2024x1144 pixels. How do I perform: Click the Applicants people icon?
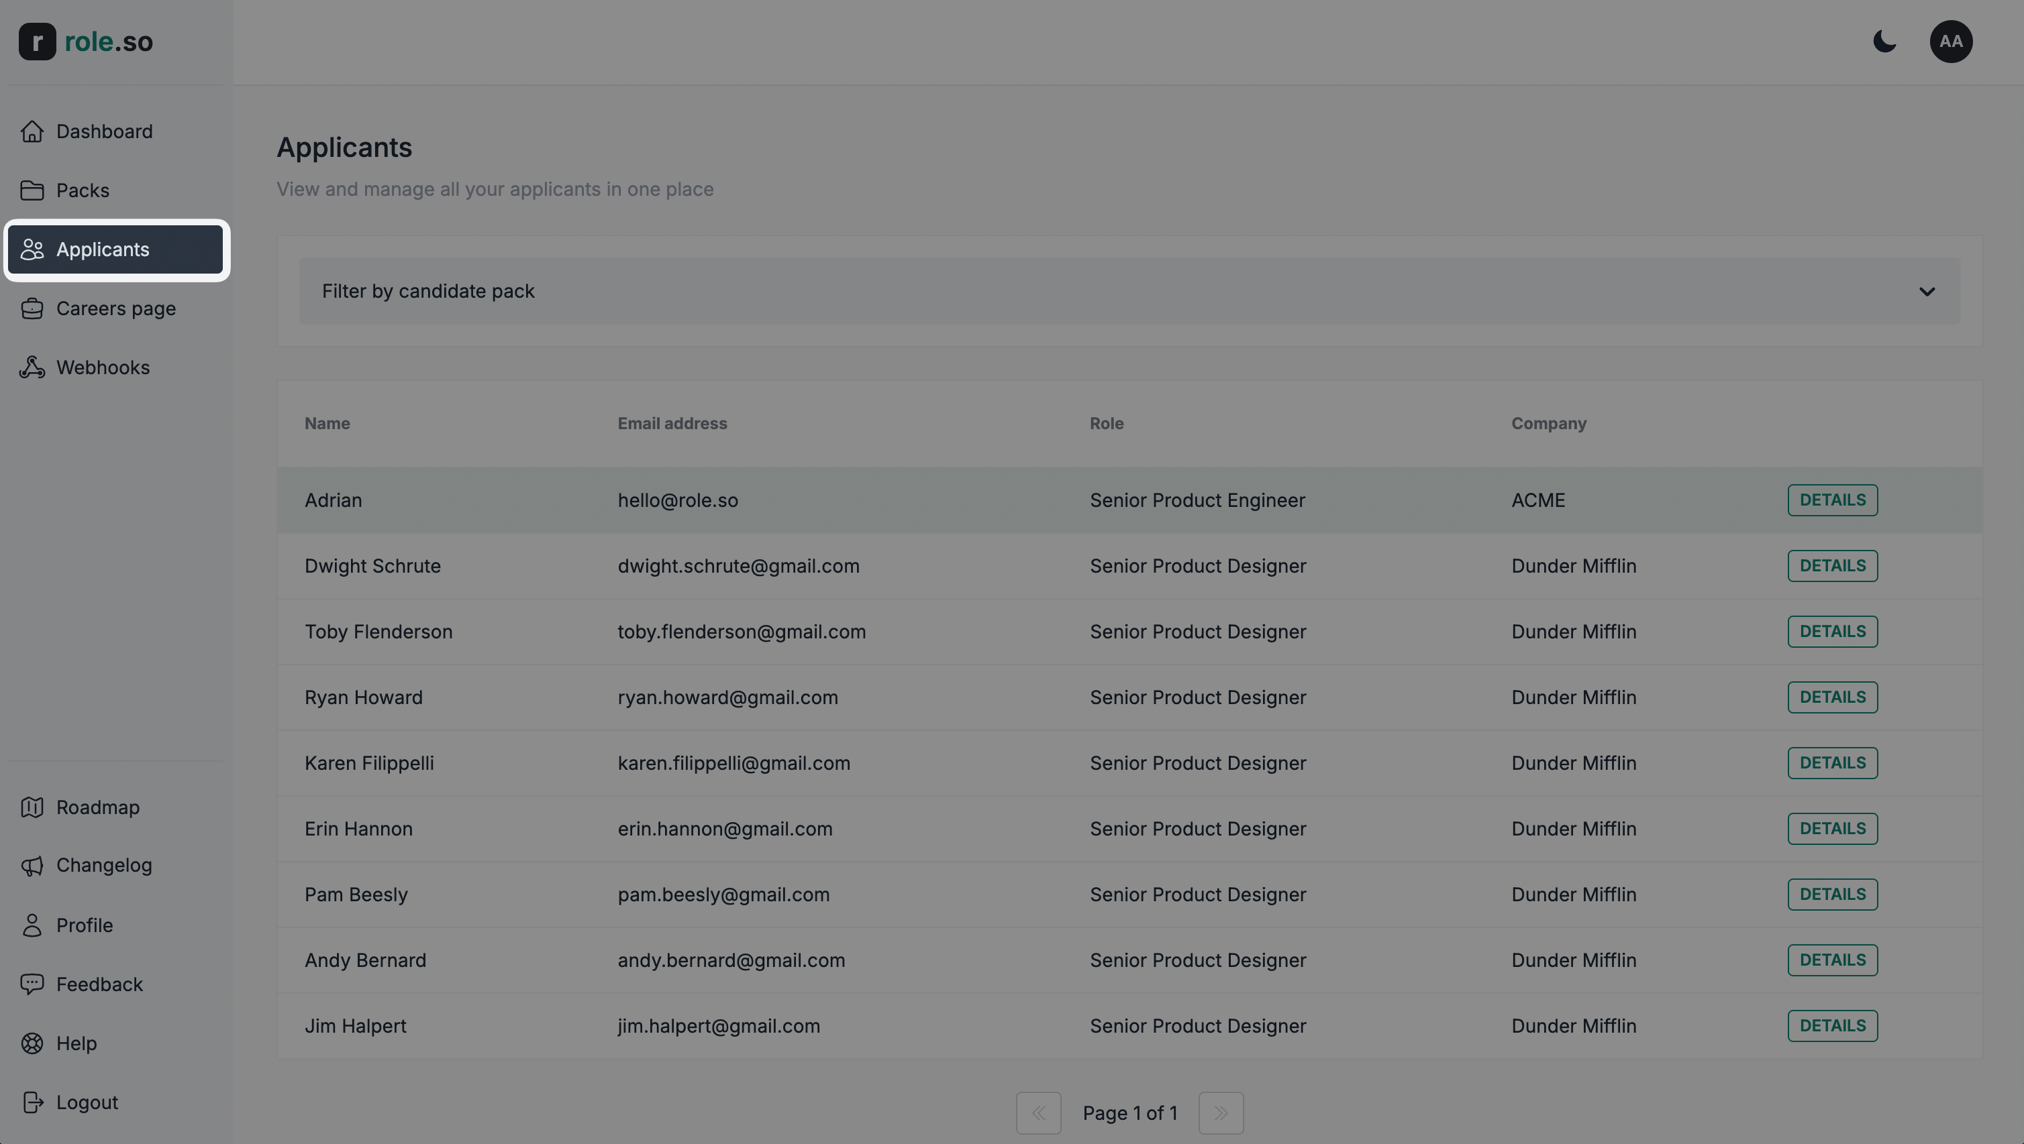tap(32, 249)
